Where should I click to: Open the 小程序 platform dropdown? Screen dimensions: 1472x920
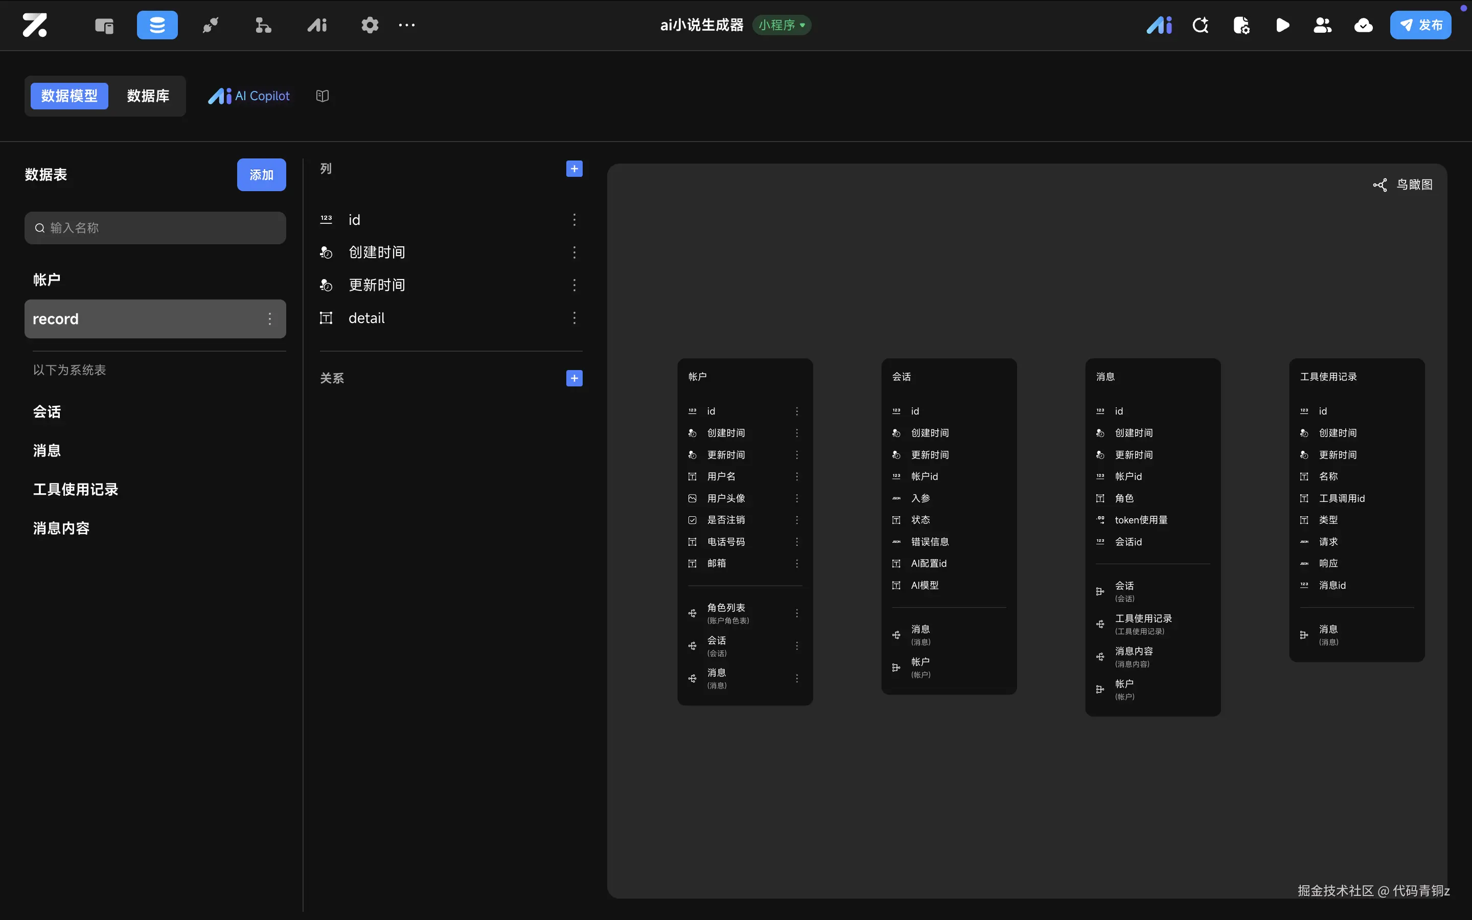coord(781,25)
